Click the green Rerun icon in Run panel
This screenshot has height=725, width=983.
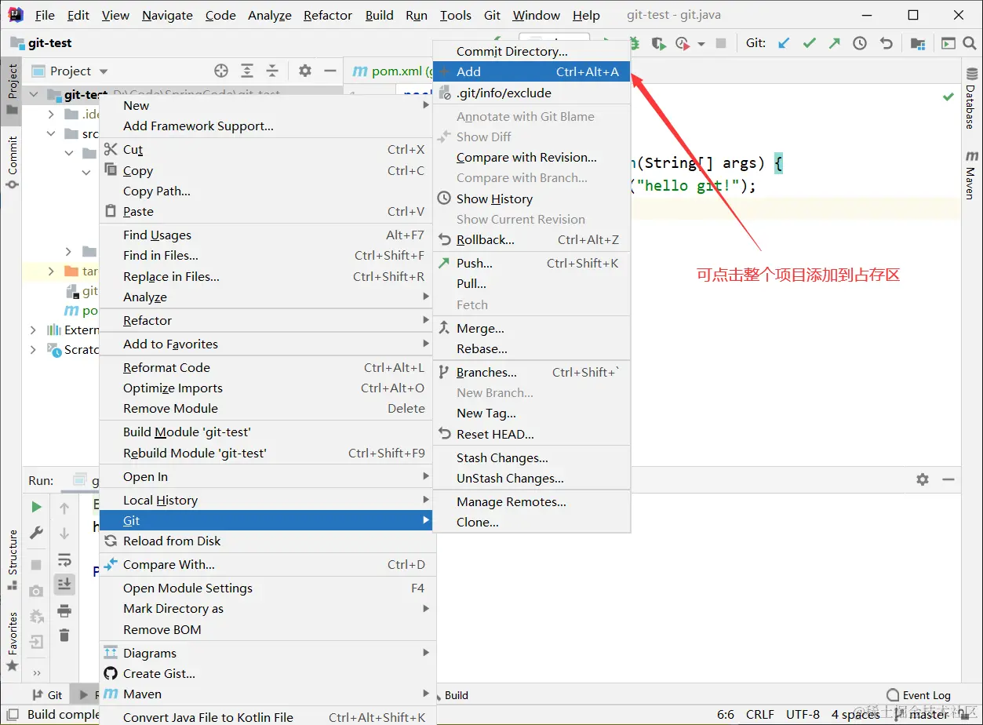point(36,507)
